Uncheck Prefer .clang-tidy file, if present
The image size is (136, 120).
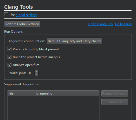(9, 49)
